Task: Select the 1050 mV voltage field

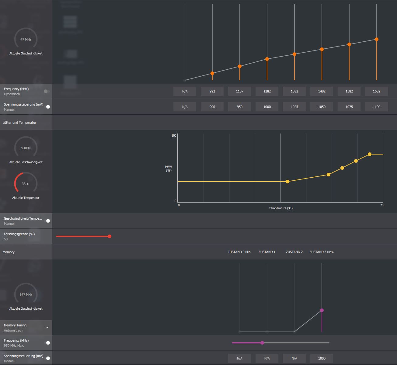Action: [322, 107]
